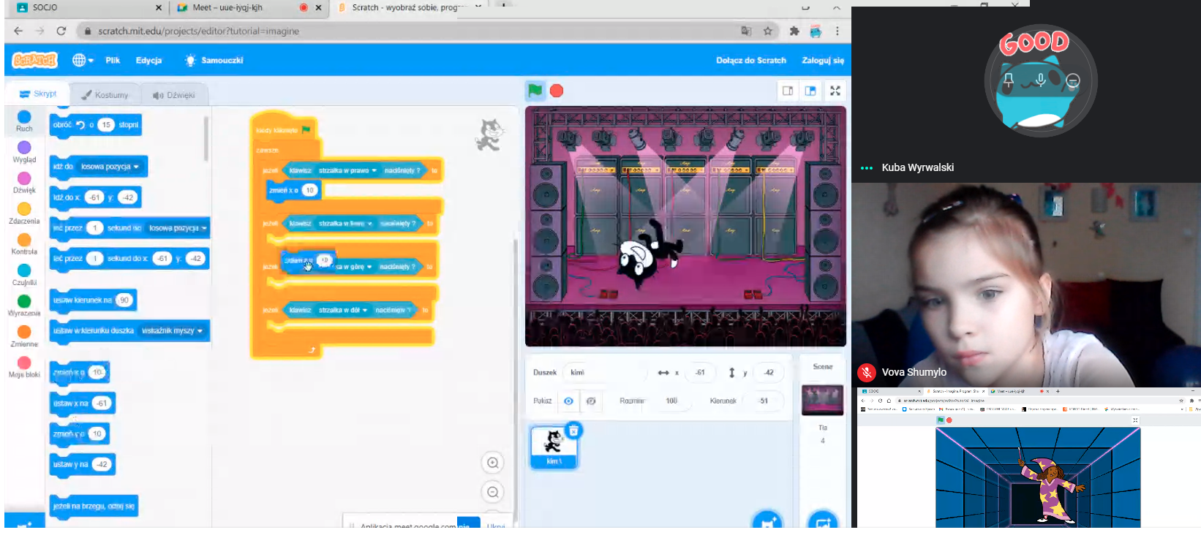
Task: Open 'losowa pozycja' dropdown in 'leć przez' block
Action: (x=178, y=228)
